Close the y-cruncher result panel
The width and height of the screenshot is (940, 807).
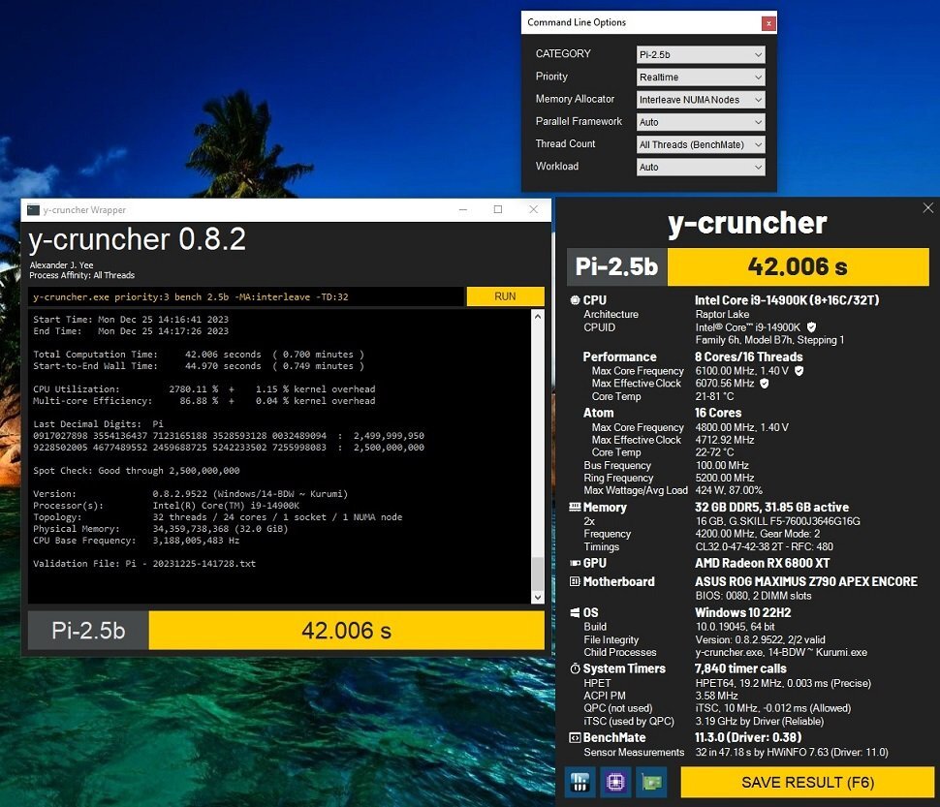tap(928, 208)
